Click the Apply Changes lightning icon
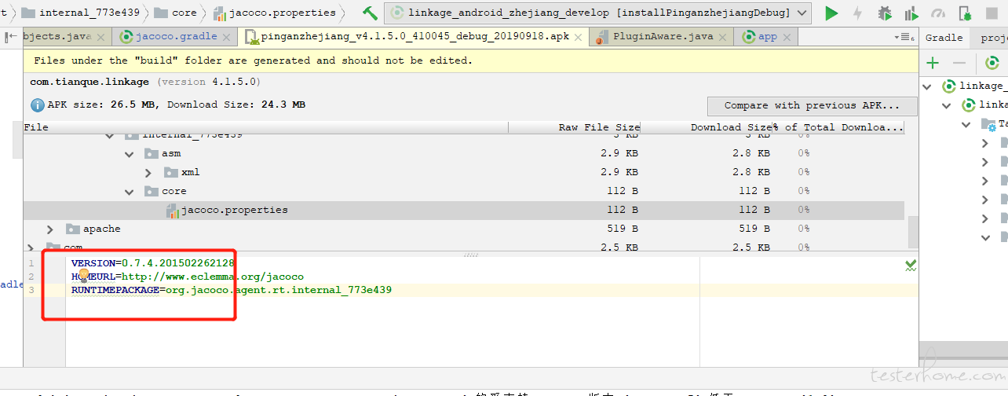 tap(858, 13)
